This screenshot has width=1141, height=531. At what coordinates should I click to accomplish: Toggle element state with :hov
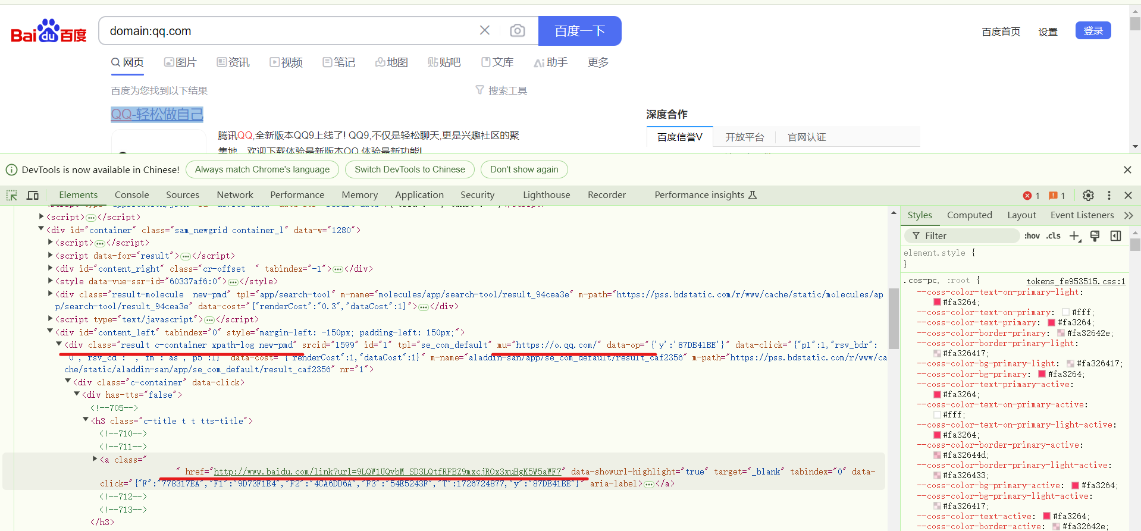(x=1032, y=236)
